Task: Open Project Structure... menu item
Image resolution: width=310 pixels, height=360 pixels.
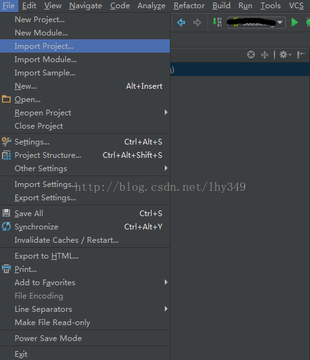Action: point(85,155)
